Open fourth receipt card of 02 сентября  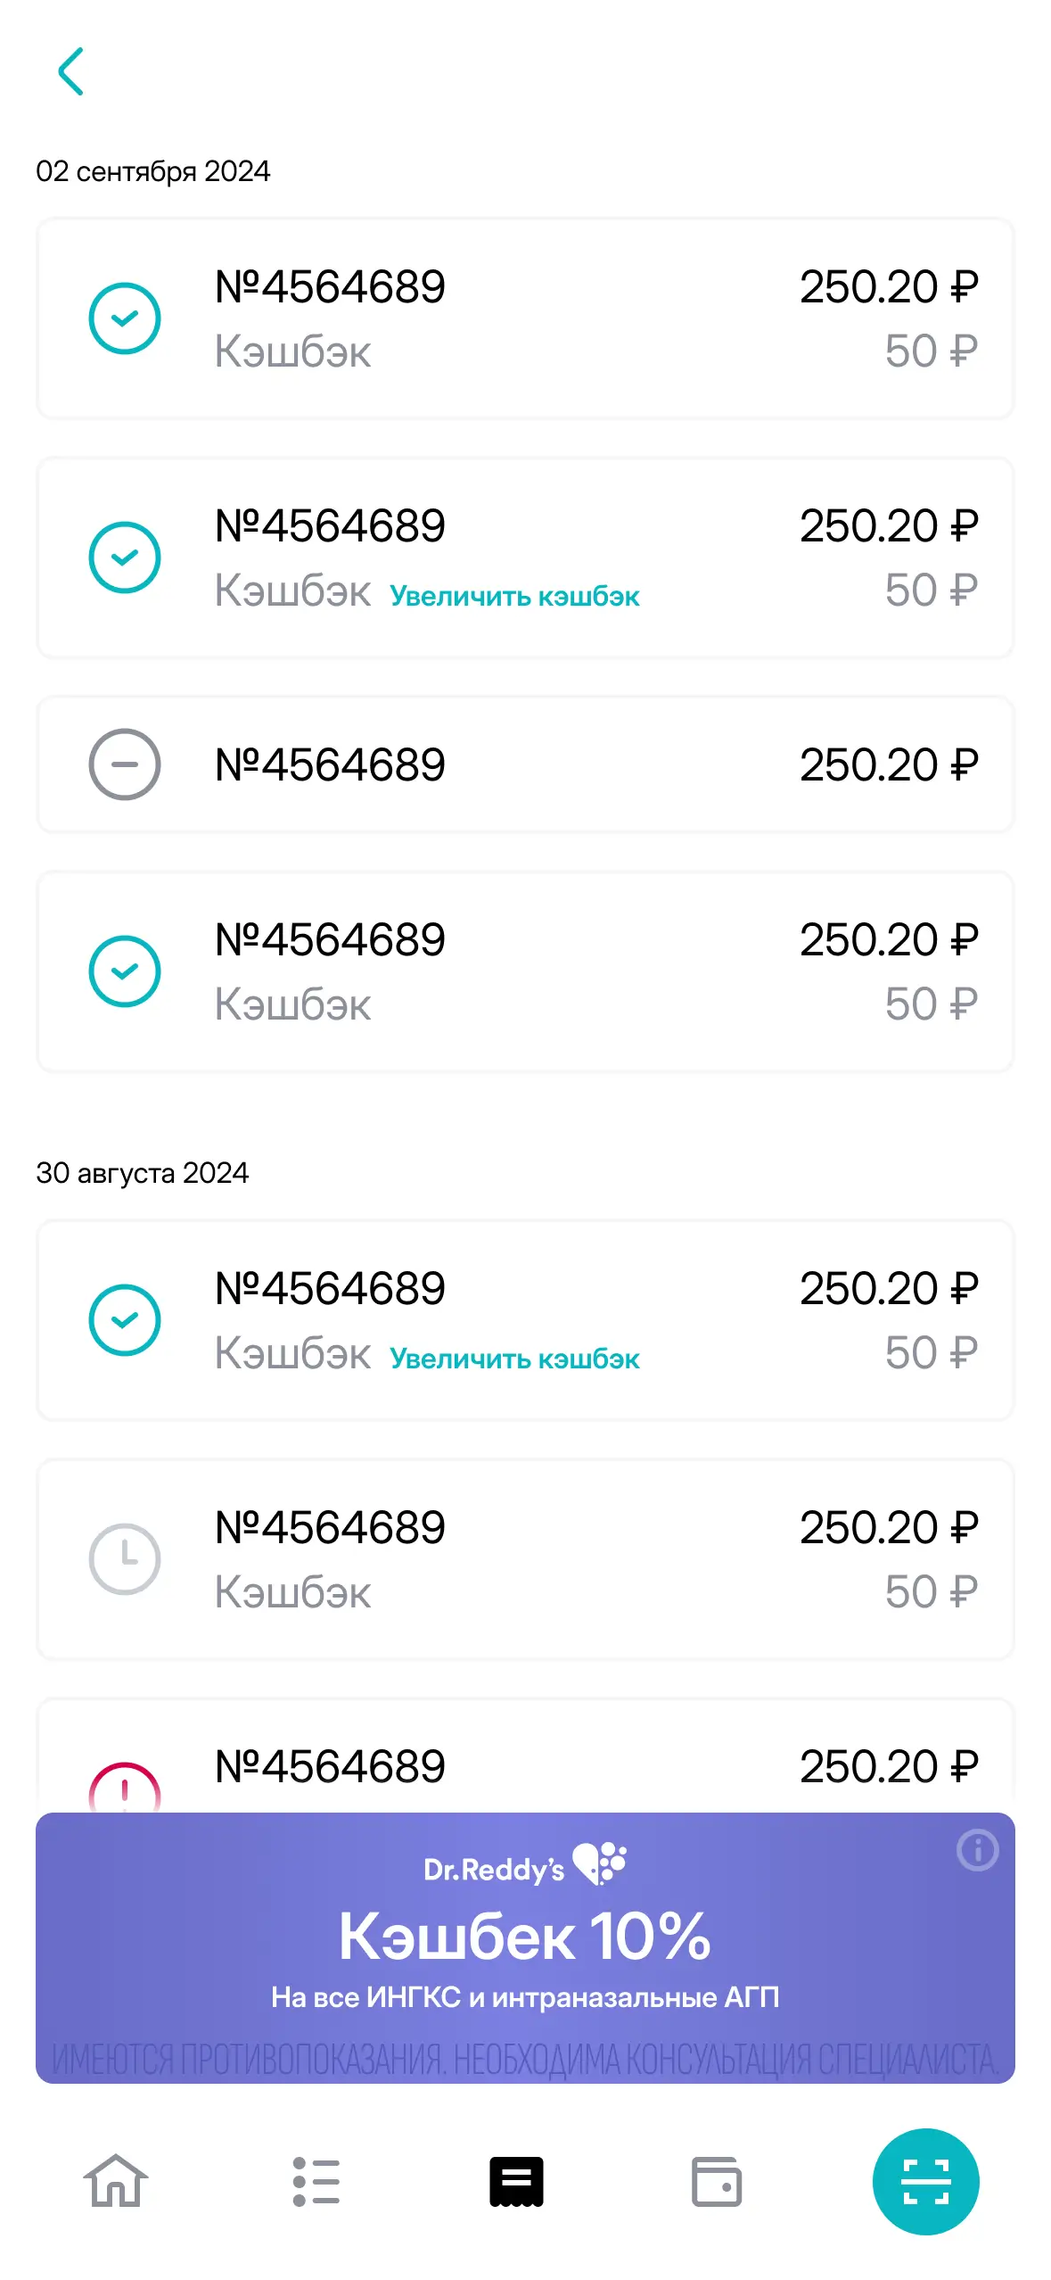[x=525, y=971]
